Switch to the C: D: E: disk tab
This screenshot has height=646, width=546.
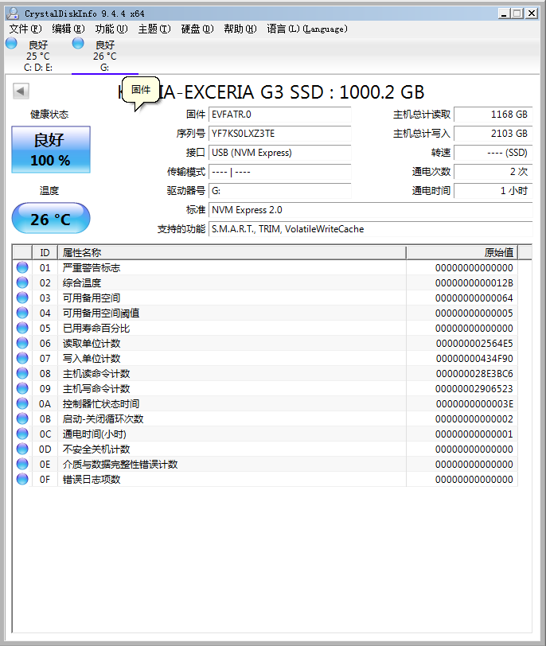[x=38, y=56]
